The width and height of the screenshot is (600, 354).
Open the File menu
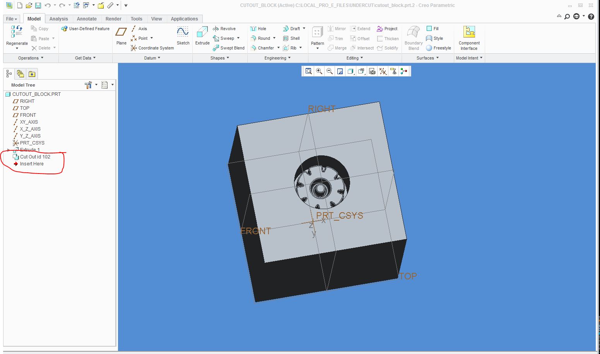point(12,19)
